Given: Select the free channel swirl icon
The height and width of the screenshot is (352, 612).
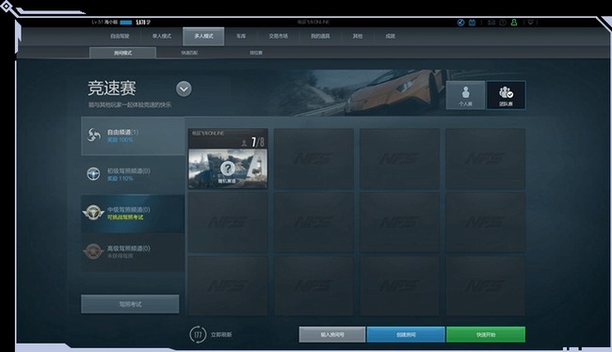Looking at the screenshot, I should (93, 135).
